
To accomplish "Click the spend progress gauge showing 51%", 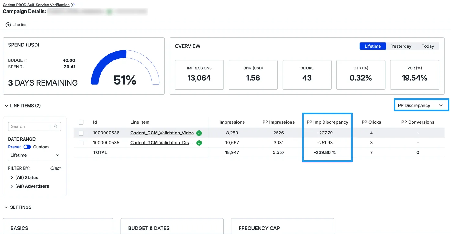I will coord(125,68).
